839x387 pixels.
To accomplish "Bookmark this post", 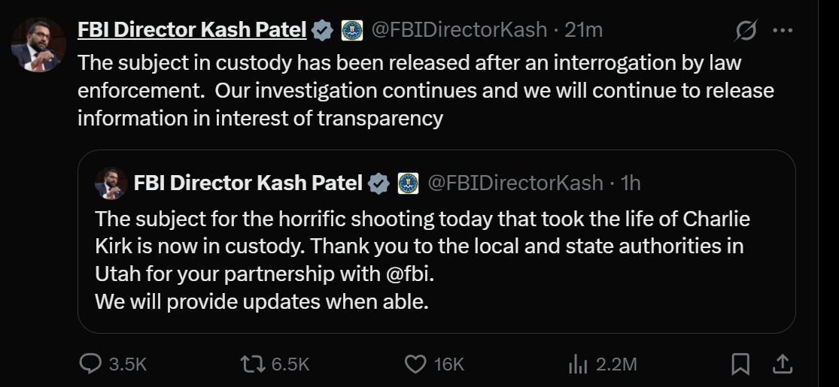I will [740, 364].
